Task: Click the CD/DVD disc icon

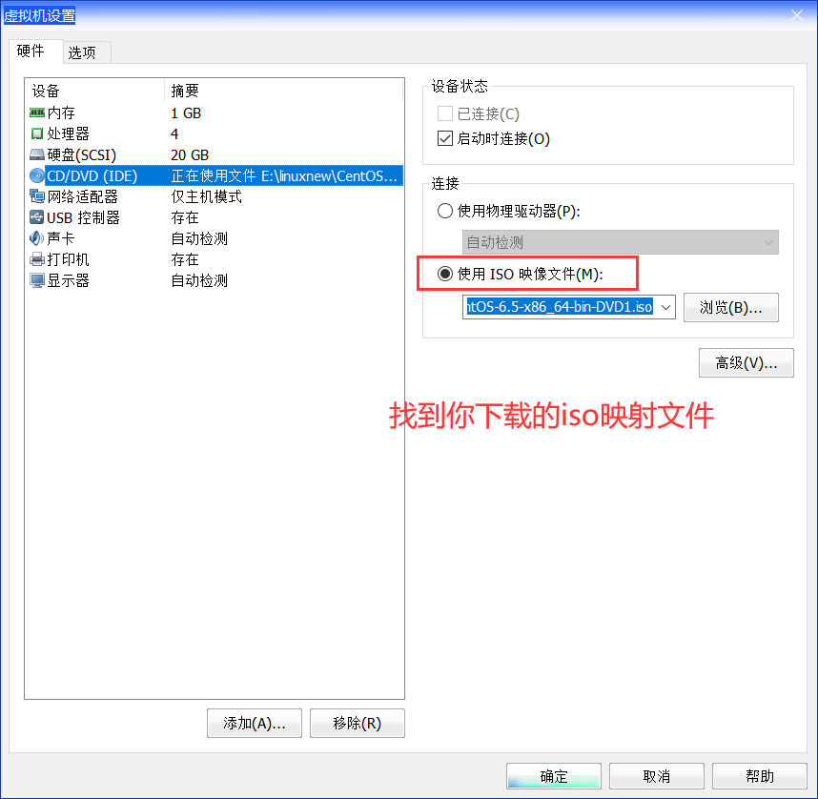Action: (x=37, y=175)
